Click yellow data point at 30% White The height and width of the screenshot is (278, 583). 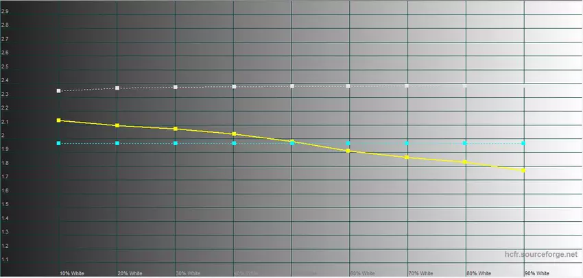pyautogui.click(x=176, y=129)
